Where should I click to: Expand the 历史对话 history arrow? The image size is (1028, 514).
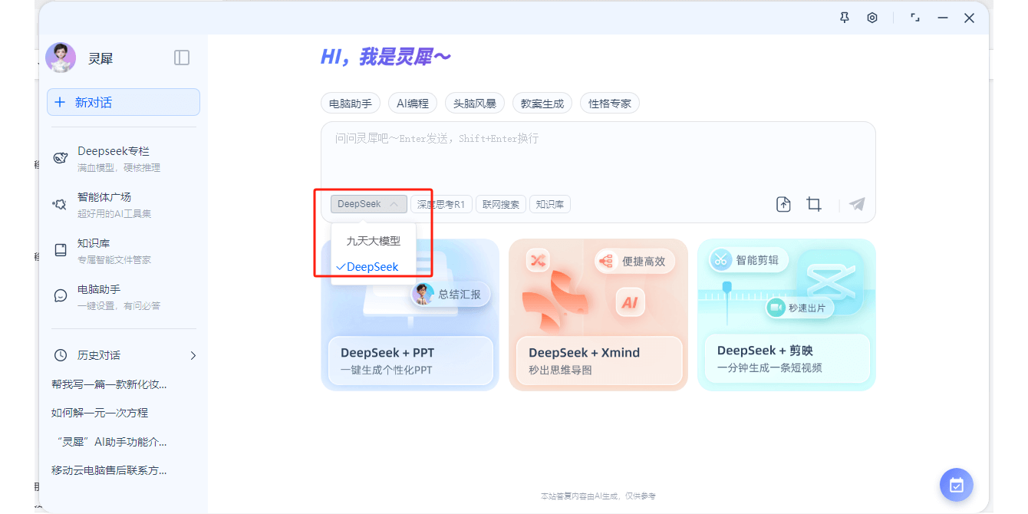193,355
